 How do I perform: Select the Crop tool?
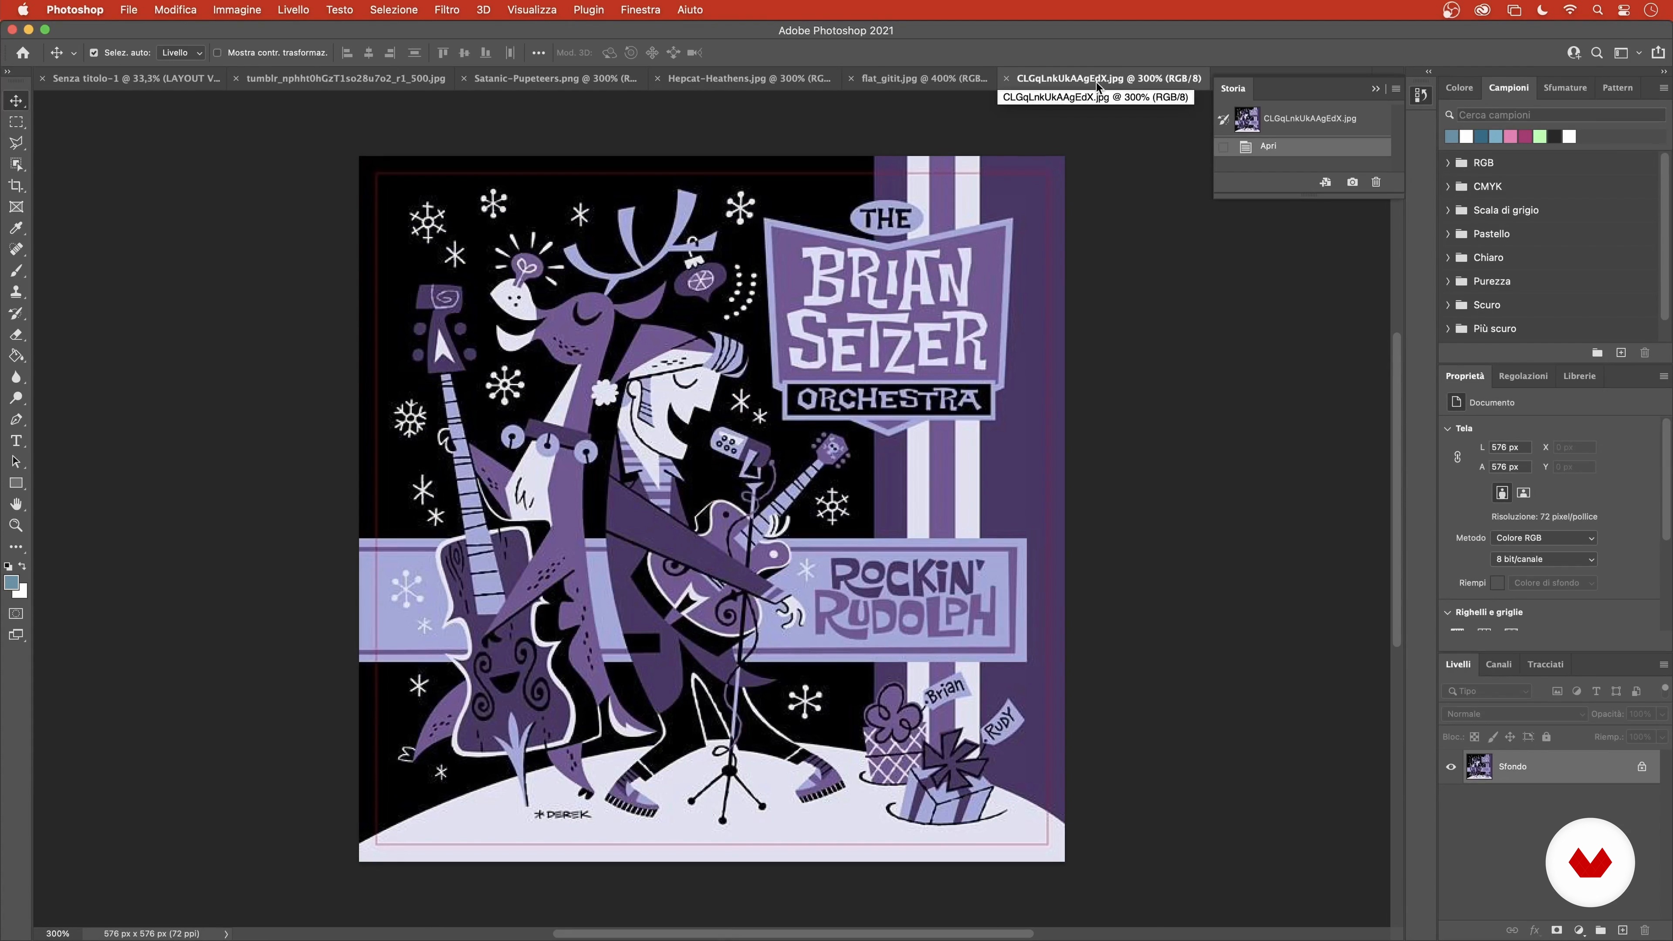coord(16,186)
